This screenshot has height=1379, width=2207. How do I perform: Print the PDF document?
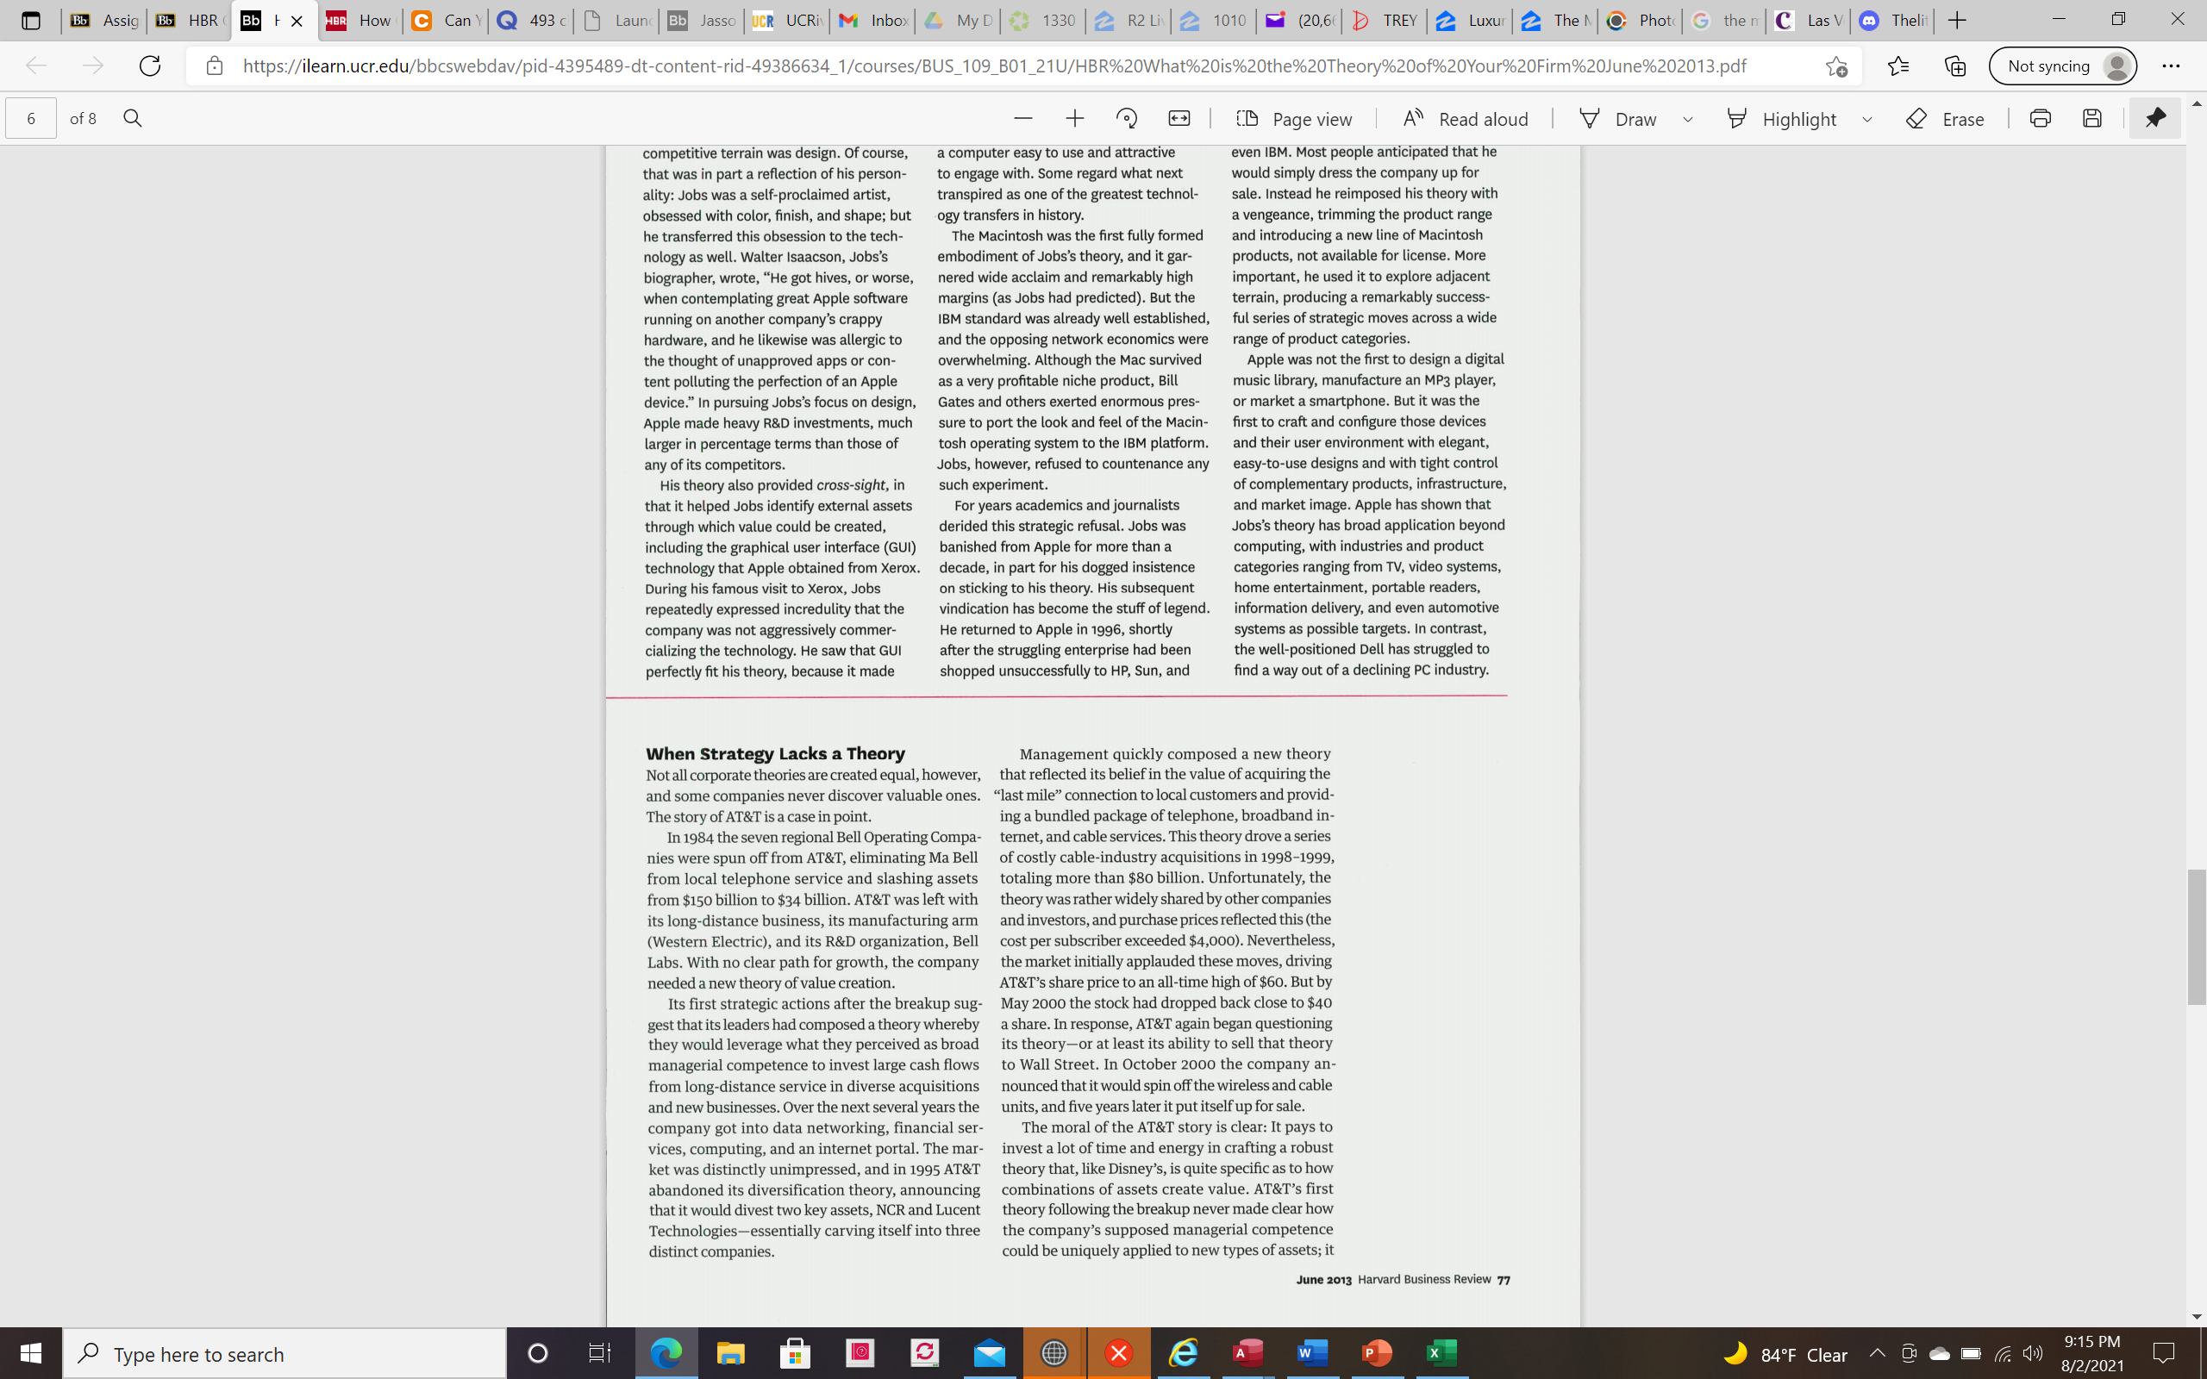coord(2040,119)
